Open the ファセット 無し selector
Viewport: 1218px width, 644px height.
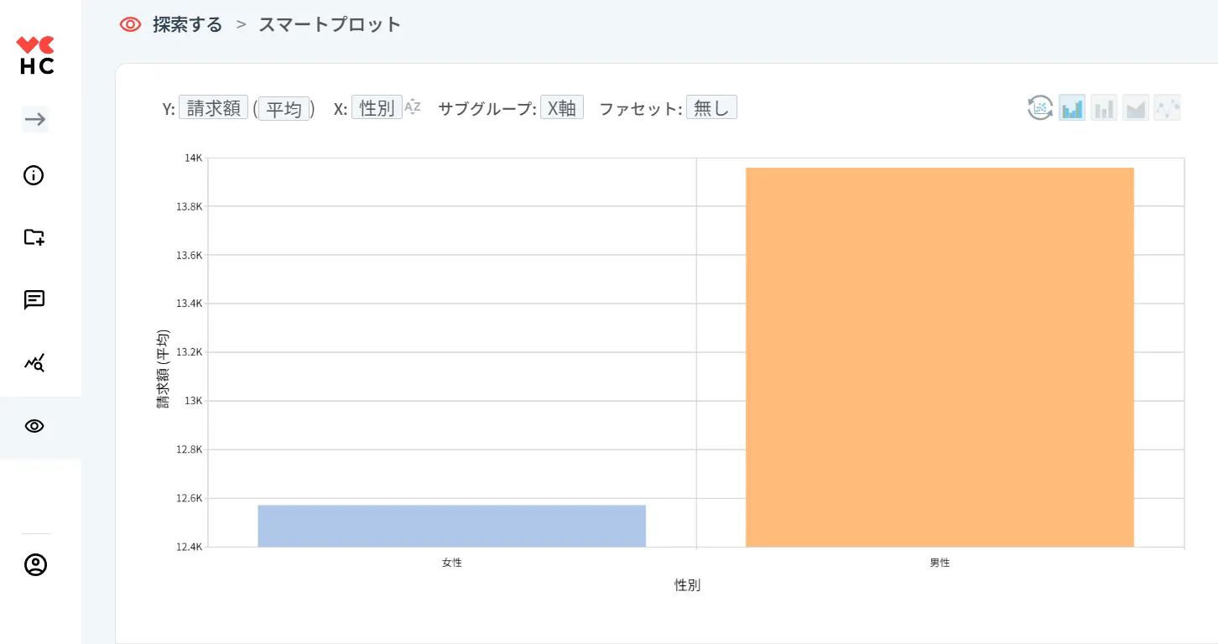711,107
